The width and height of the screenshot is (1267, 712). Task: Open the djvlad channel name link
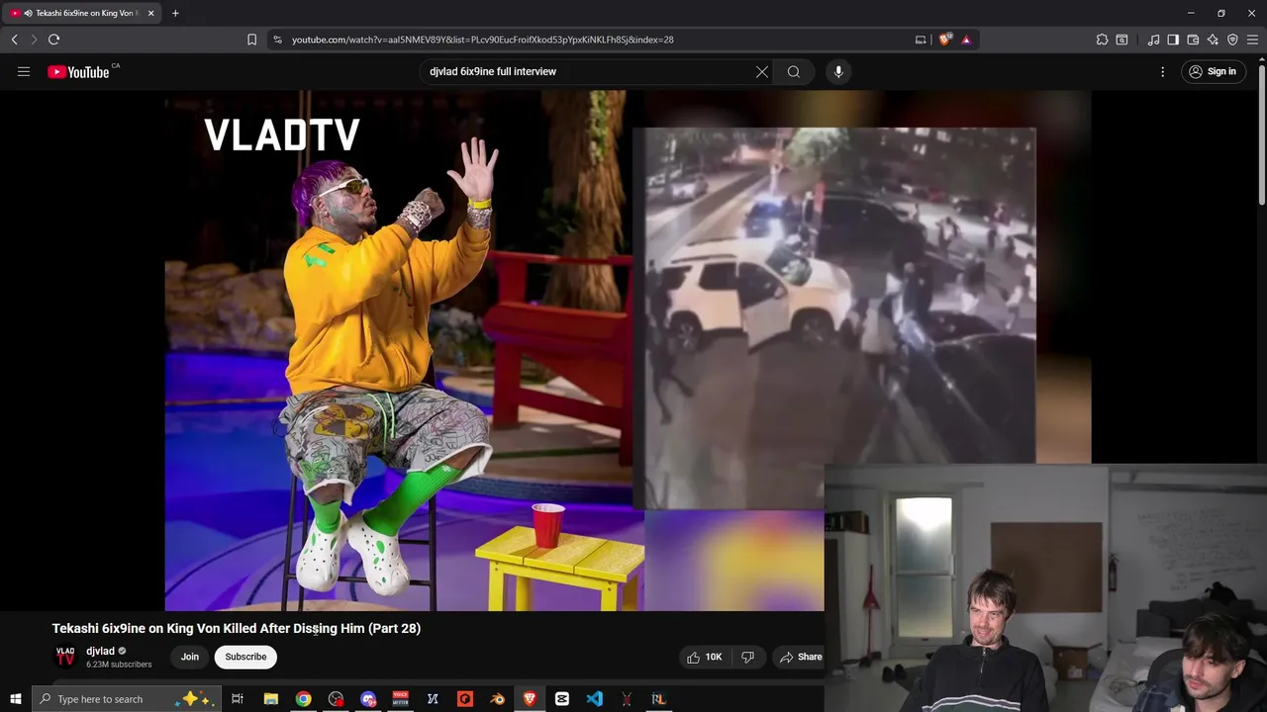pos(100,651)
